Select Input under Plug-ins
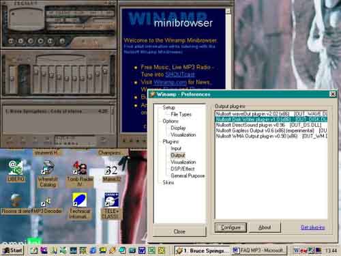 (176, 148)
